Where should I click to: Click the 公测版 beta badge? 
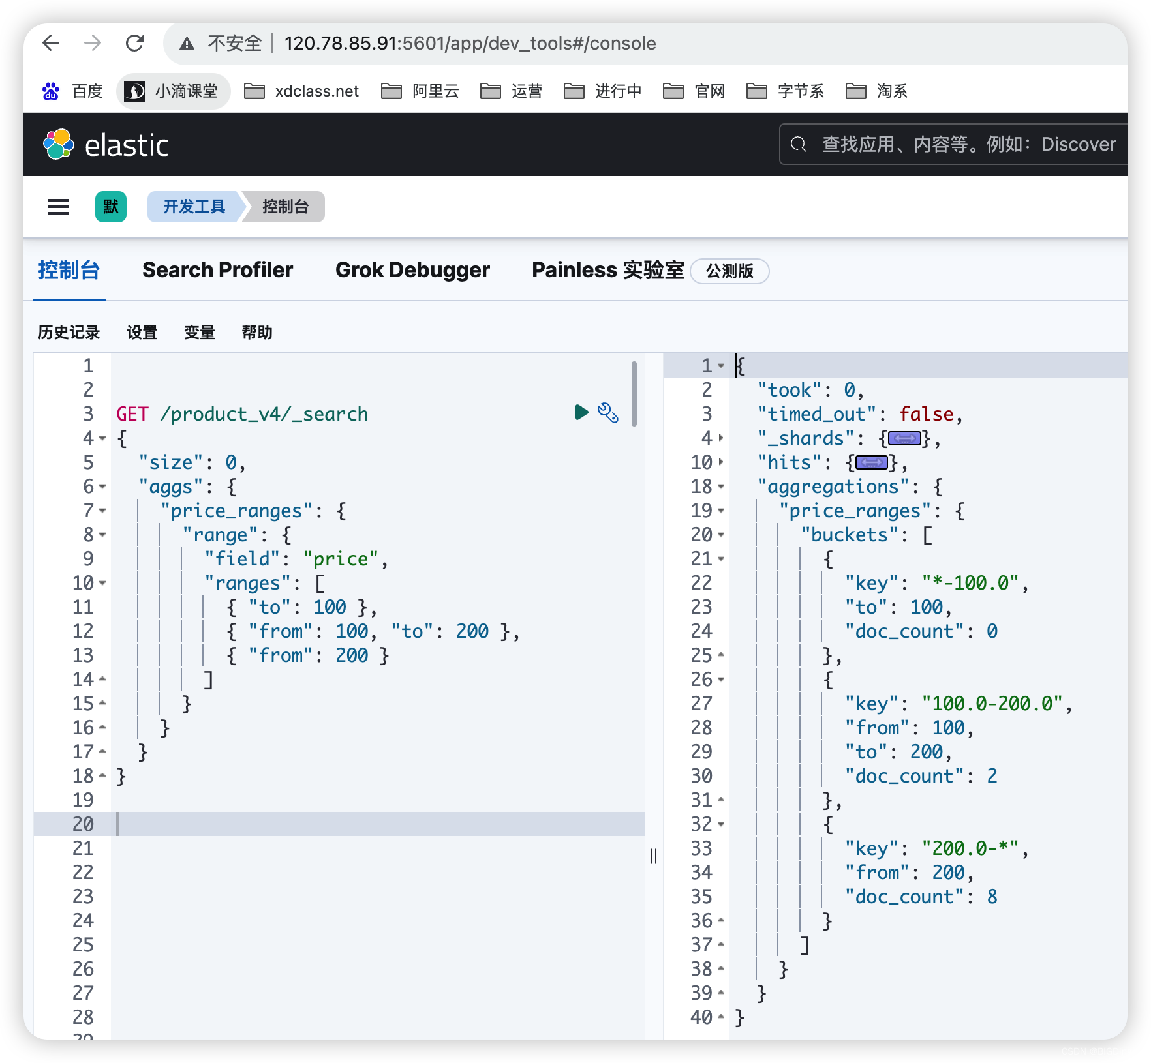pos(729,271)
